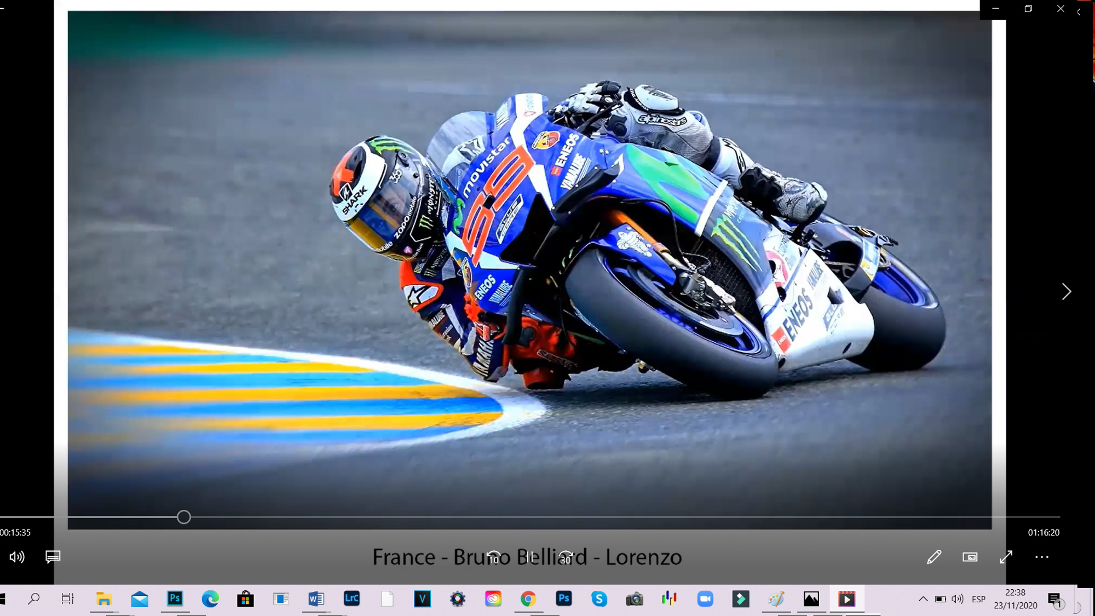Image resolution: width=1095 pixels, height=616 pixels.
Task: Open Microsoft Word from taskbar
Action: [316, 599]
